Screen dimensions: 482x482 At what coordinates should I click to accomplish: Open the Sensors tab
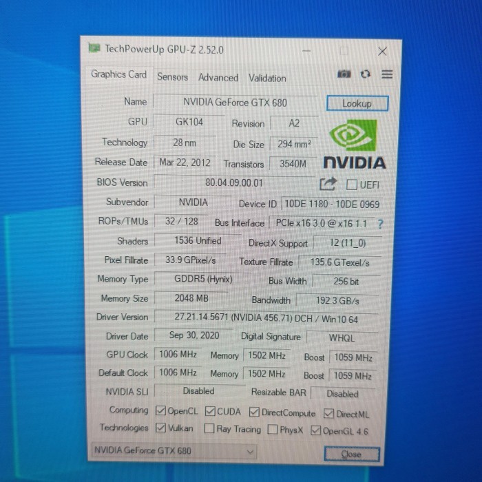pos(172,77)
